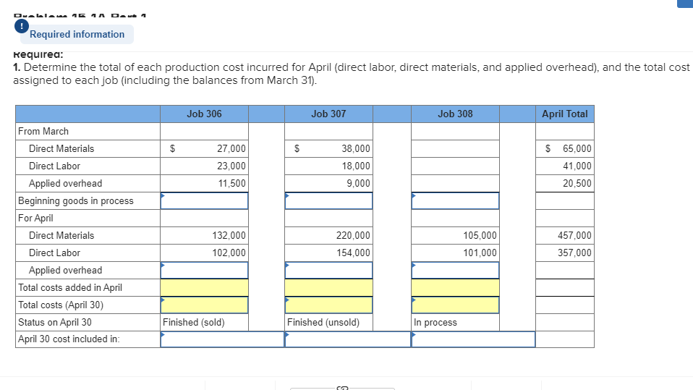Screen dimensions: 693x390
Task: Click the 101,000 Direct Labor value
Action: (x=480, y=253)
